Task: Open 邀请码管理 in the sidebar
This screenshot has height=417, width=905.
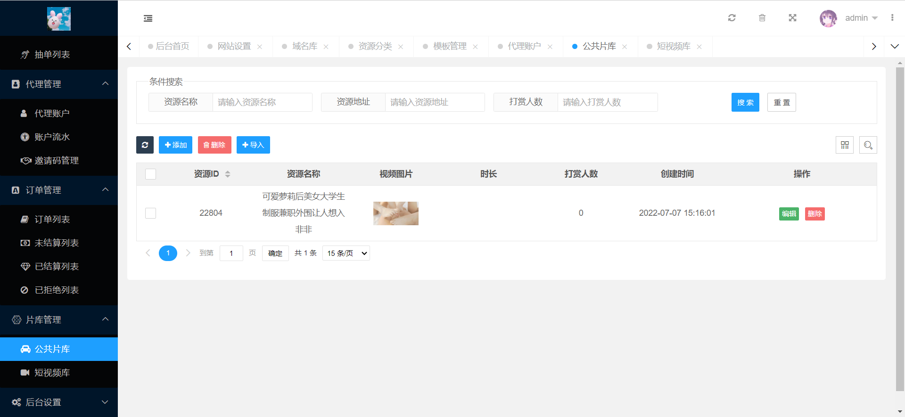Action: (59, 161)
